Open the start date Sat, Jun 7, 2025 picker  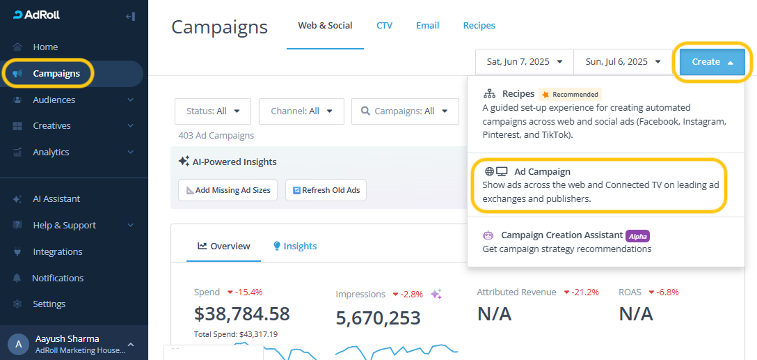coord(525,62)
